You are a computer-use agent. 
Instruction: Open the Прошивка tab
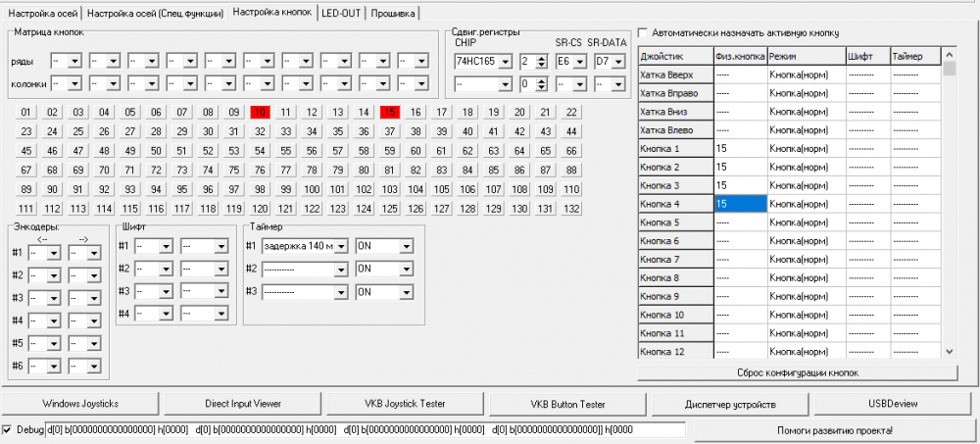(x=391, y=13)
